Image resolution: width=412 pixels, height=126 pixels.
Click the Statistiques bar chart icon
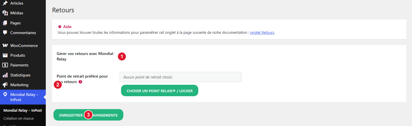[x=5, y=75]
